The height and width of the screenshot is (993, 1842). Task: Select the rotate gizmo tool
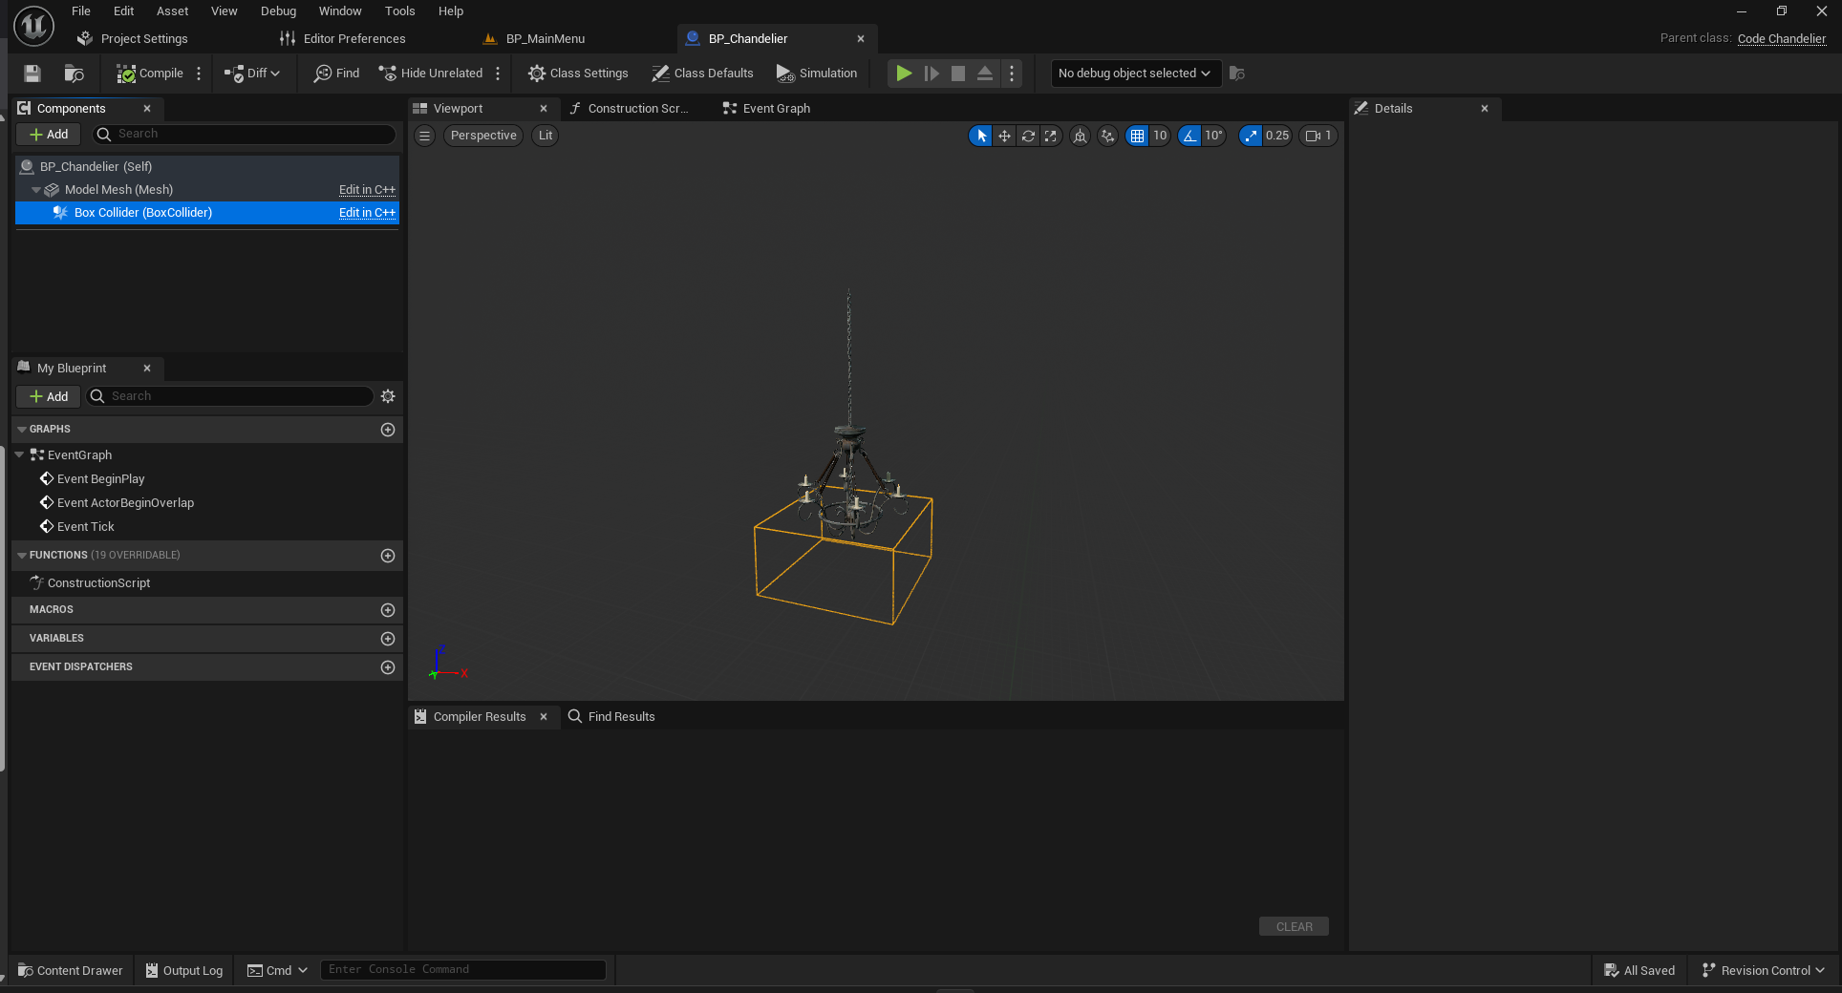(x=1028, y=136)
